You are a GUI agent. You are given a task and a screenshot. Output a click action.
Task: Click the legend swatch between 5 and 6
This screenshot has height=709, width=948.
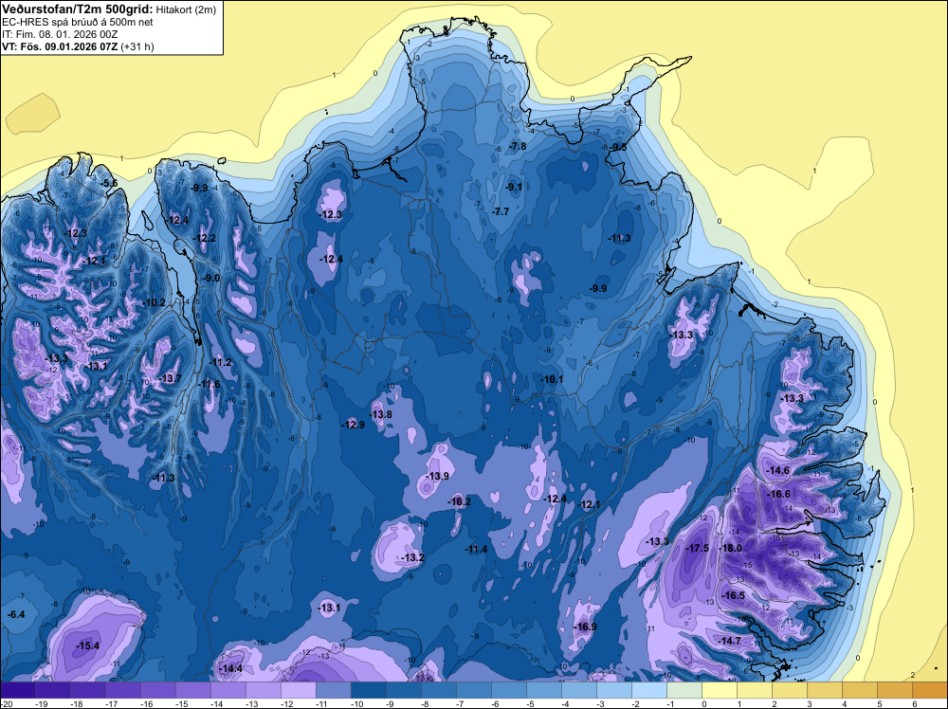pos(894,690)
